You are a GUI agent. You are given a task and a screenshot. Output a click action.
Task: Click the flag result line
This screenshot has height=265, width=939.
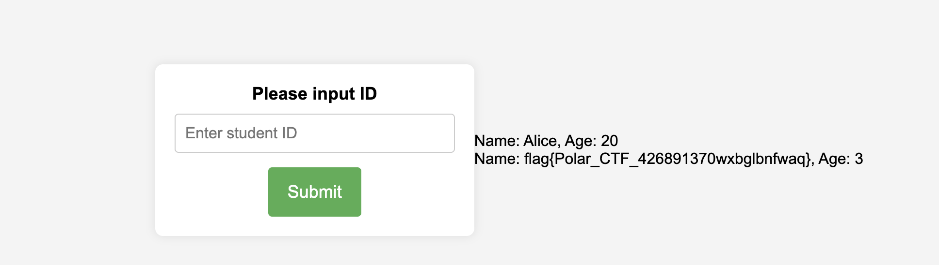[x=668, y=159]
